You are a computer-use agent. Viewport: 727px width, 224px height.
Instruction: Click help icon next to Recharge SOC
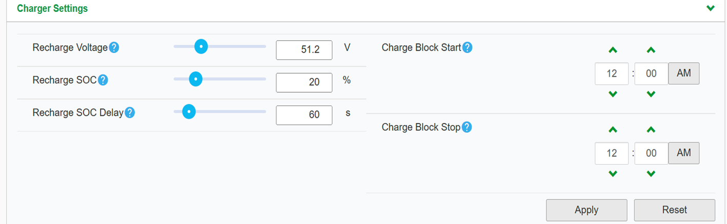coord(103,80)
